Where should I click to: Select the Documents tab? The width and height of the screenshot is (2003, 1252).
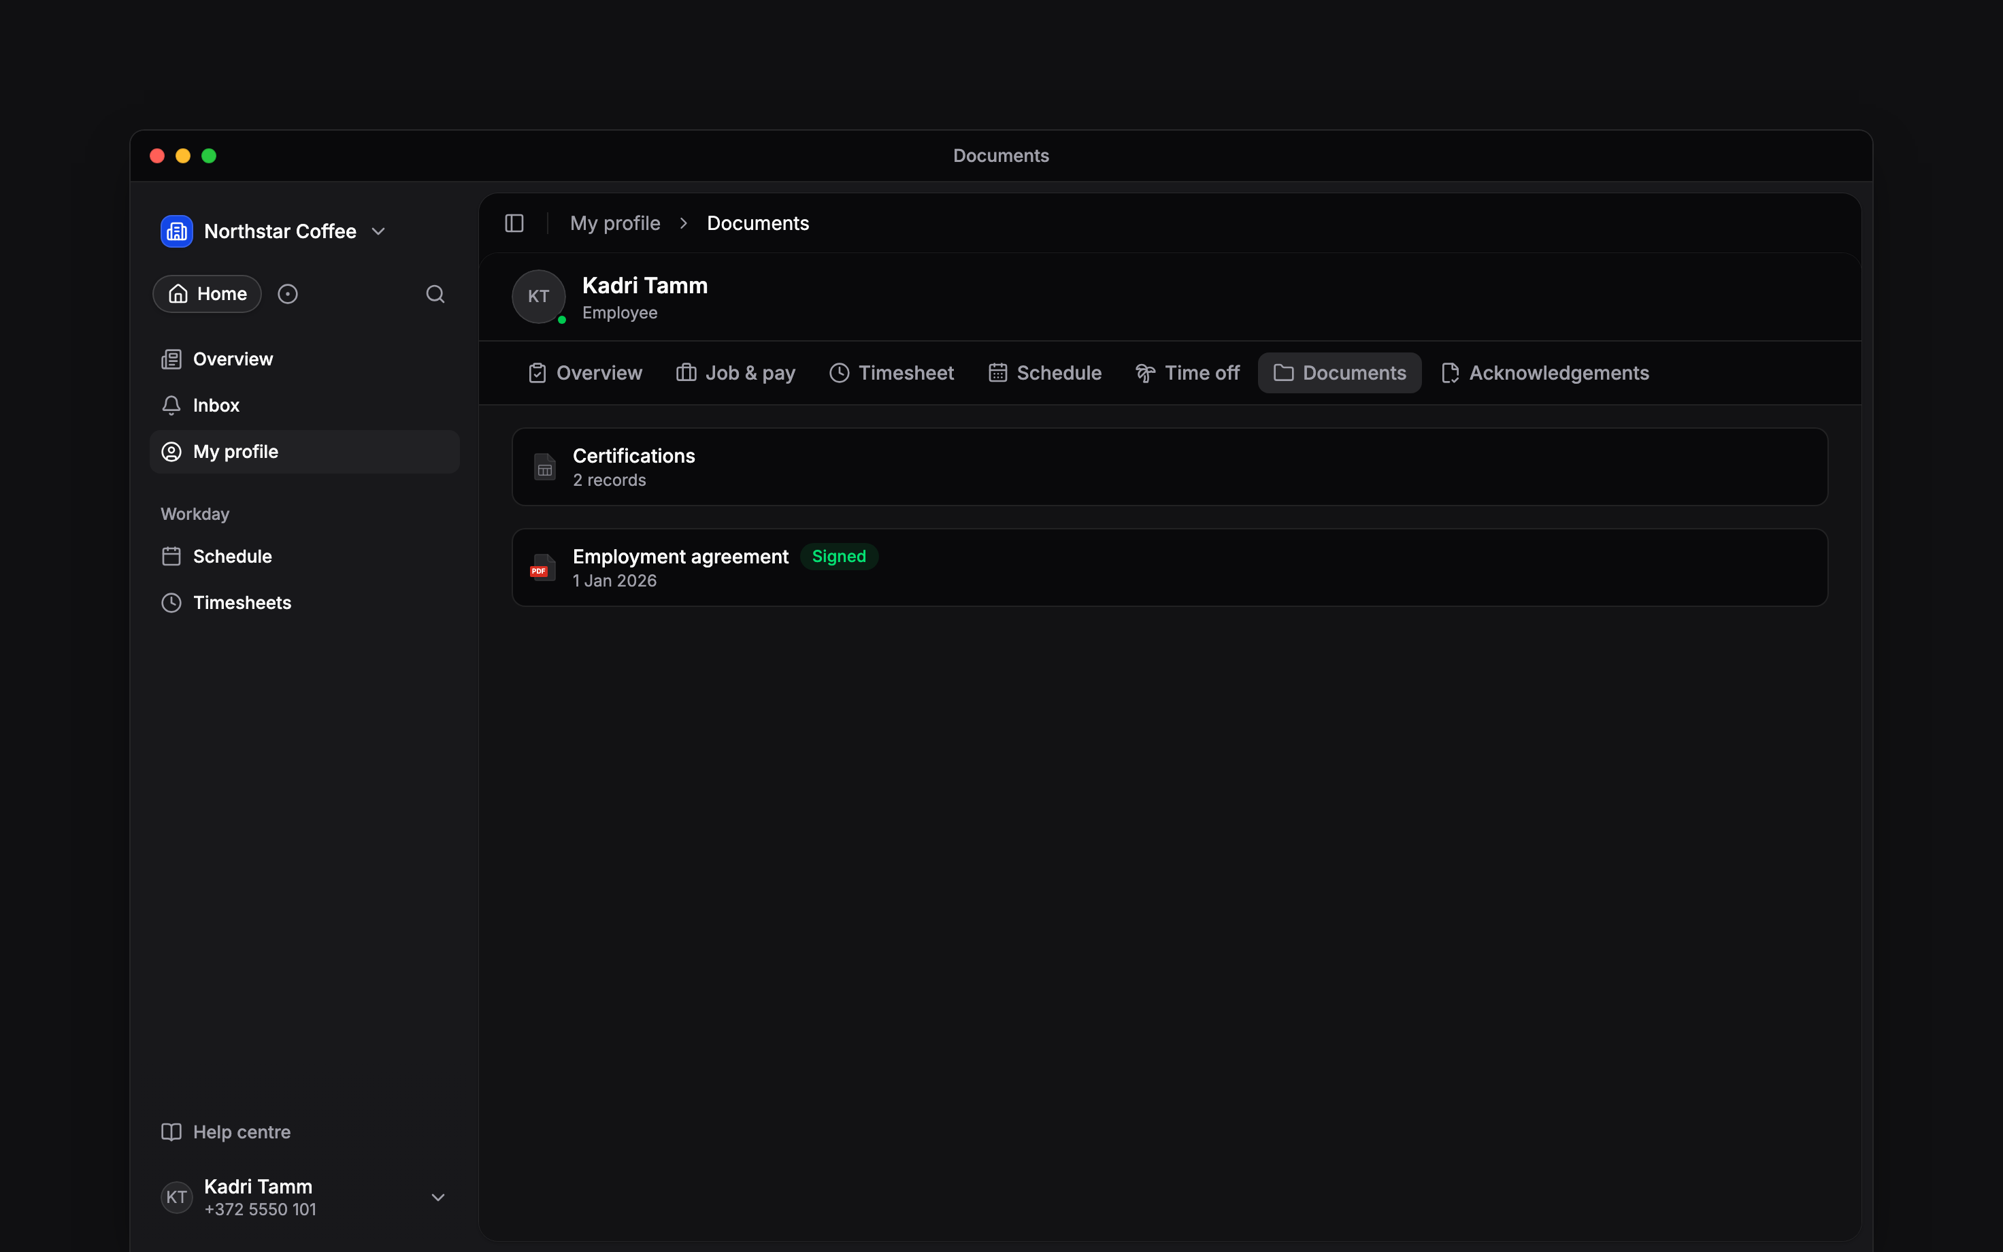click(x=1339, y=374)
